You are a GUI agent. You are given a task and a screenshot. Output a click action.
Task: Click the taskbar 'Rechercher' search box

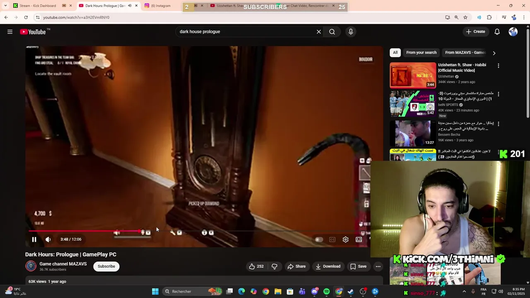tap(193, 291)
